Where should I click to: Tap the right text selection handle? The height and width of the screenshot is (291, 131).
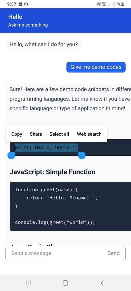click(82, 155)
